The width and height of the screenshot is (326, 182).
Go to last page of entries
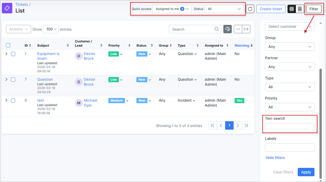coord(246,125)
